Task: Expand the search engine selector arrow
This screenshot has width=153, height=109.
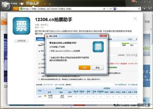Action: pos(117,9)
